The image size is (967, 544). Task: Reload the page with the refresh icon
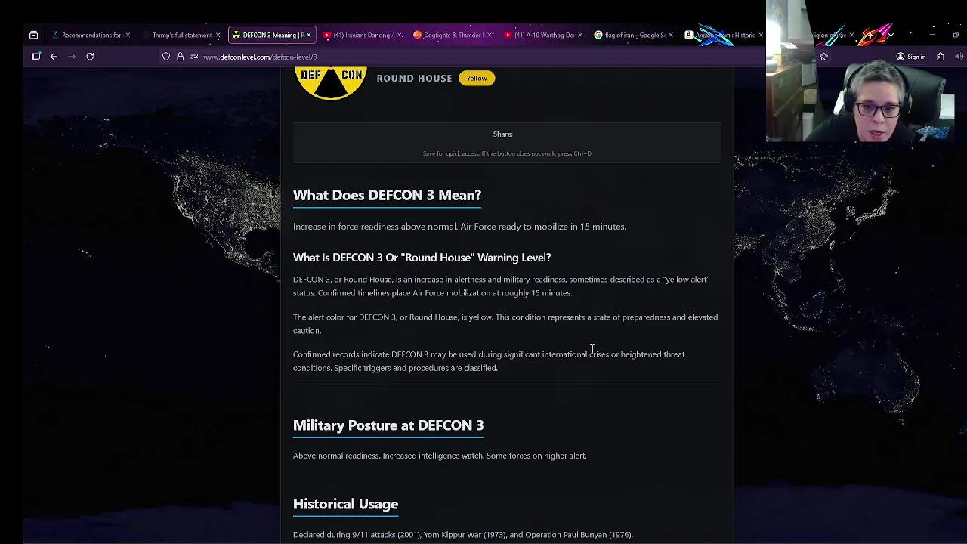click(90, 57)
